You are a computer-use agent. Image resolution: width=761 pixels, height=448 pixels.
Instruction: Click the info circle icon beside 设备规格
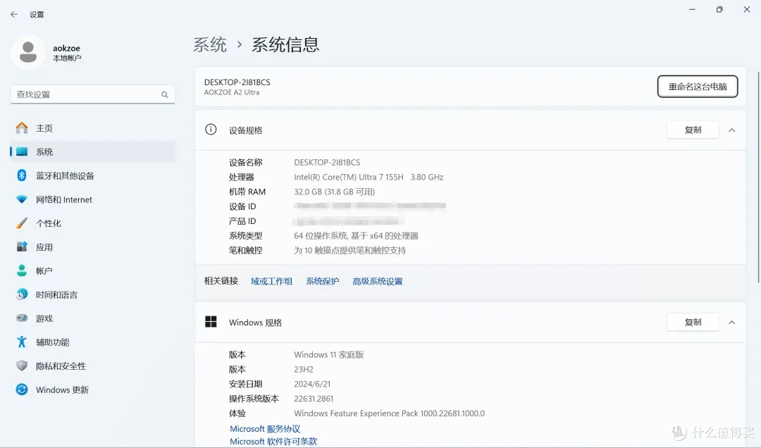pos(211,130)
